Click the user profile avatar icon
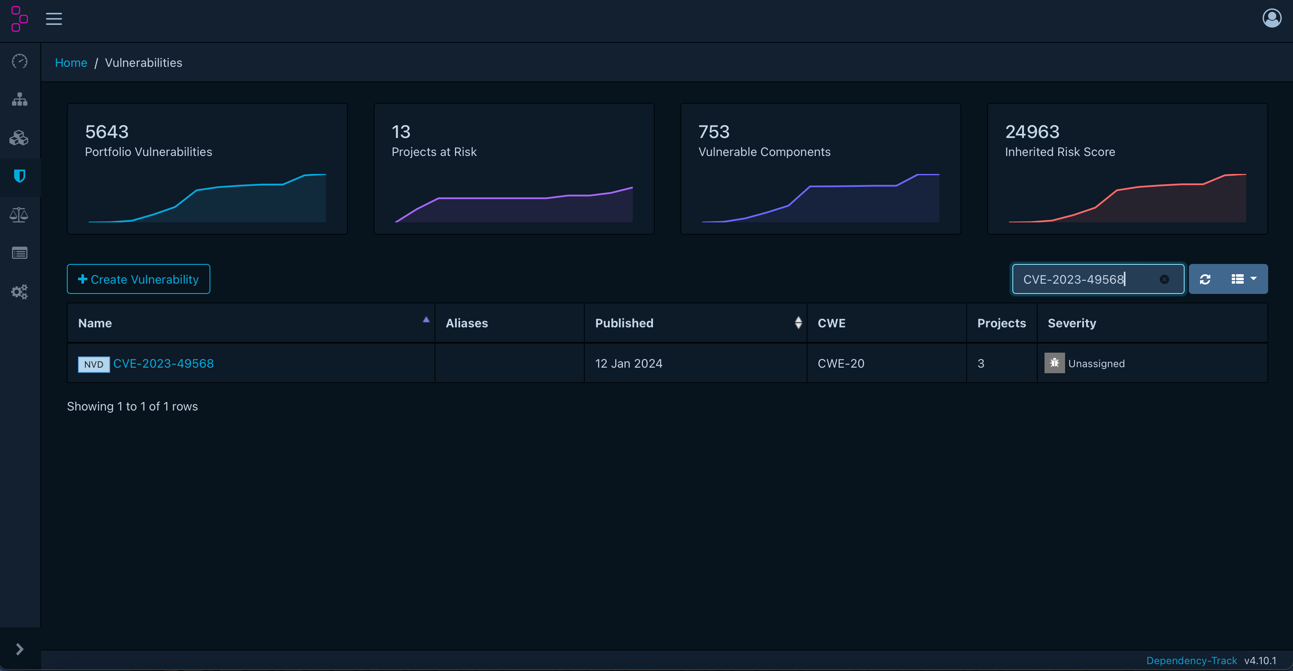 click(1272, 18)
